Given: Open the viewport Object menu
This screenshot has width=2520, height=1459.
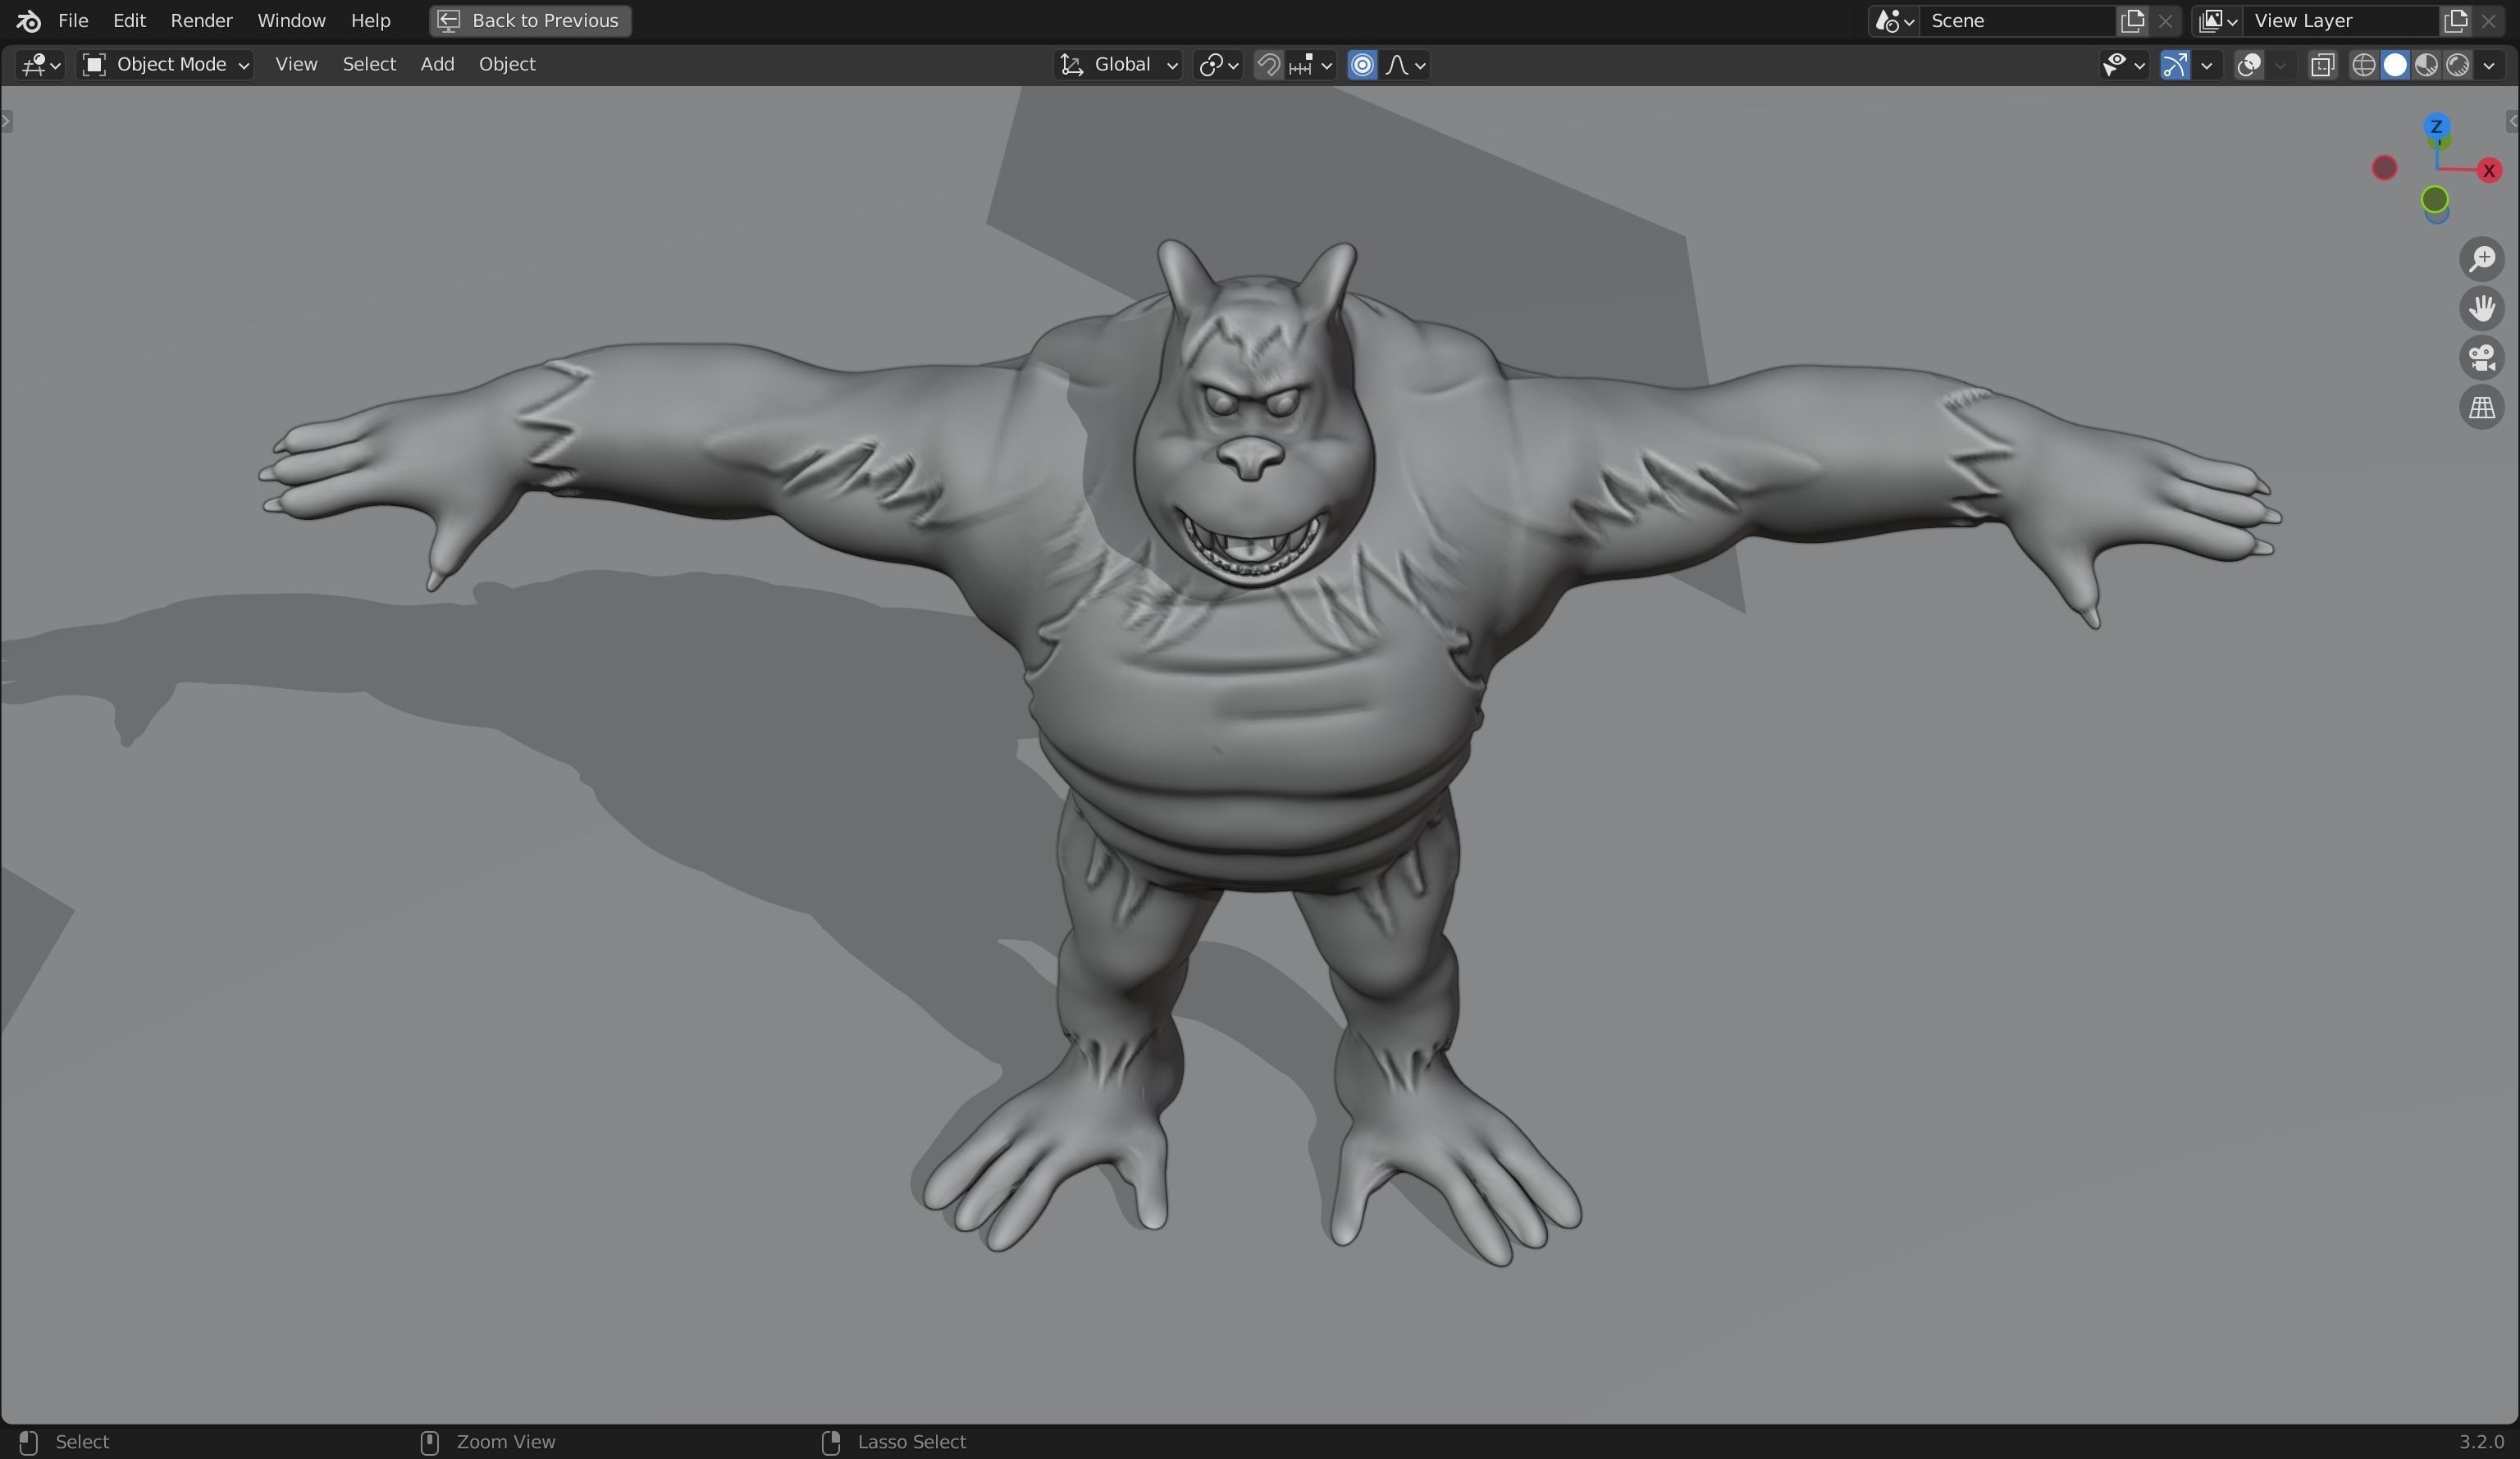Looking at the screenshot, I should tap(507, 64).
